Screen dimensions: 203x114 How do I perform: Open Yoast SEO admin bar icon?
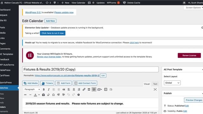pos(89,3)
